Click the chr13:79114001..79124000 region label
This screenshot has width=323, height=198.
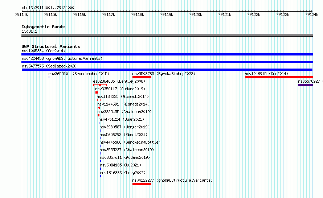(48, 8)
